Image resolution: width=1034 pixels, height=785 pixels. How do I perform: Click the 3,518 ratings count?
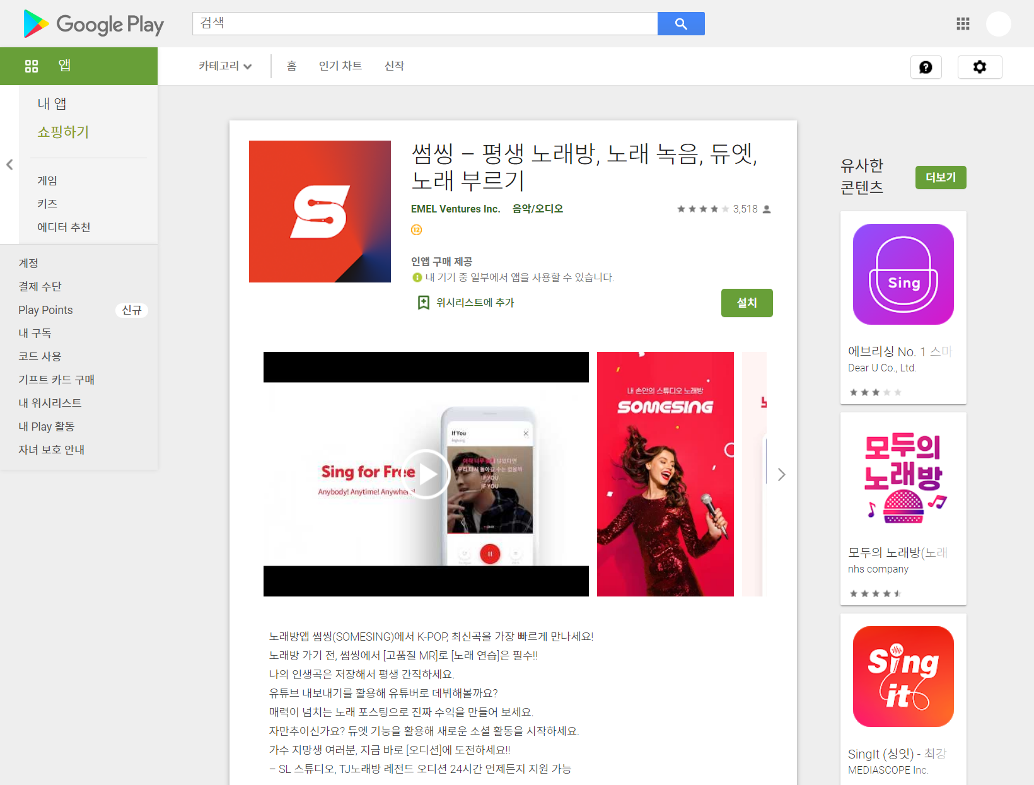click(x=745, y=209)
